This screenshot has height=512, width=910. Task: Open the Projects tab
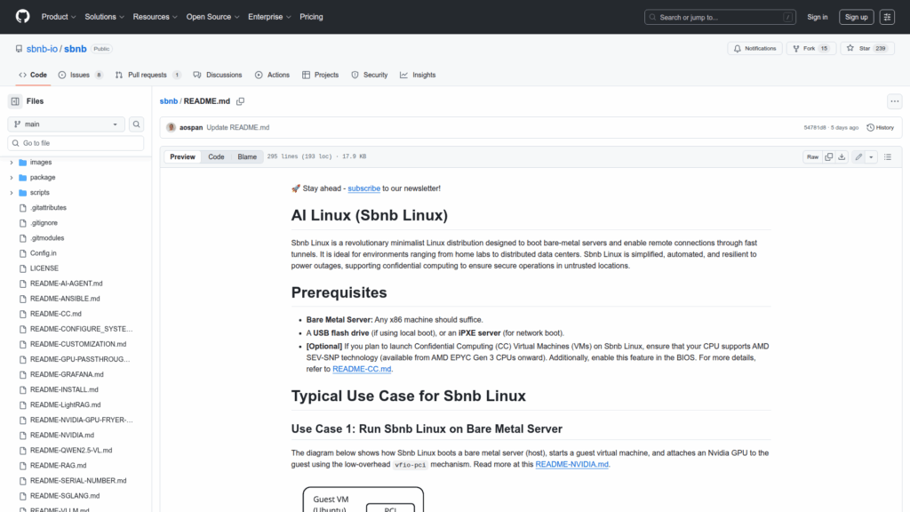pos(320,75)
